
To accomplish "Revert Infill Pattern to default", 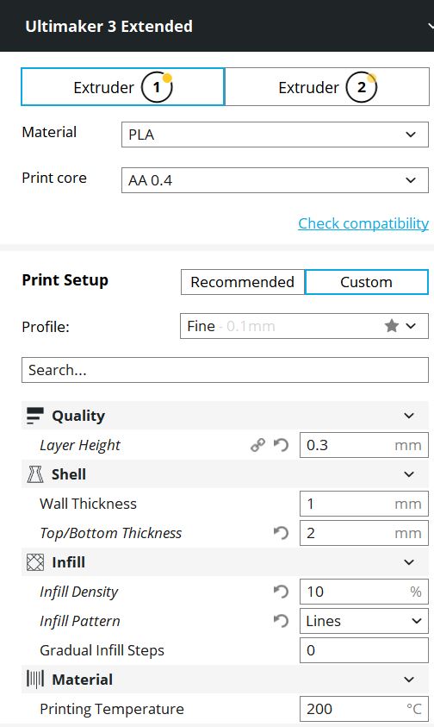I will (281, 621).
